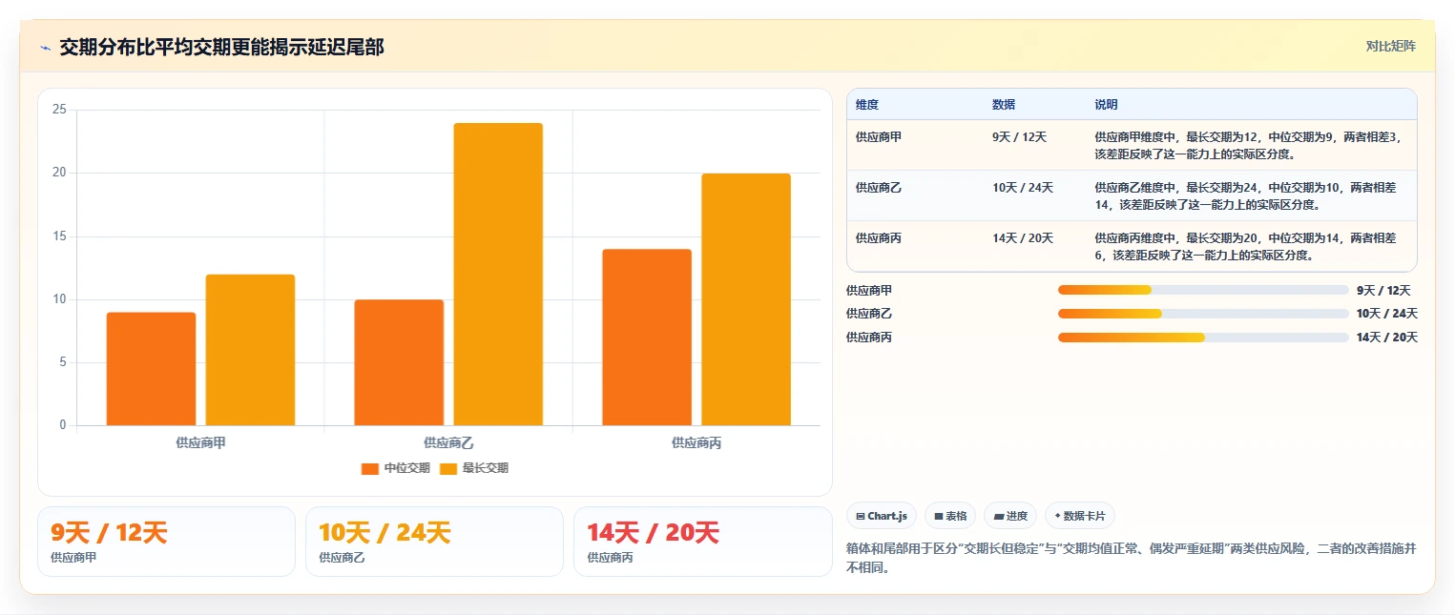Viewport: 1455px width, 615px height.
Task: Toggle the 中位交期 legend item
Action: [x=396, y=468]
